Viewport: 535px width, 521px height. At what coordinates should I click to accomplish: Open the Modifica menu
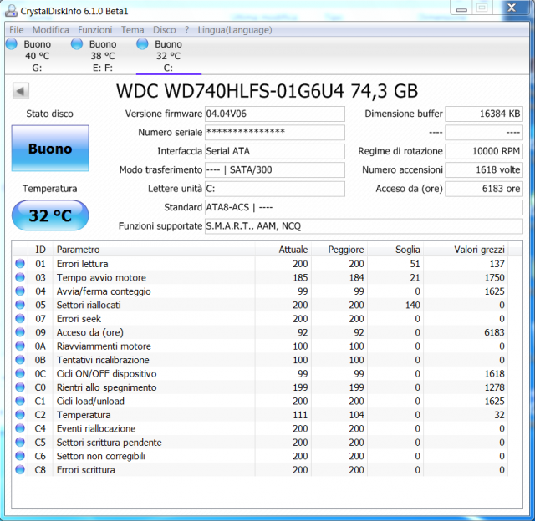pyautogui.click(x=50, y=29)
